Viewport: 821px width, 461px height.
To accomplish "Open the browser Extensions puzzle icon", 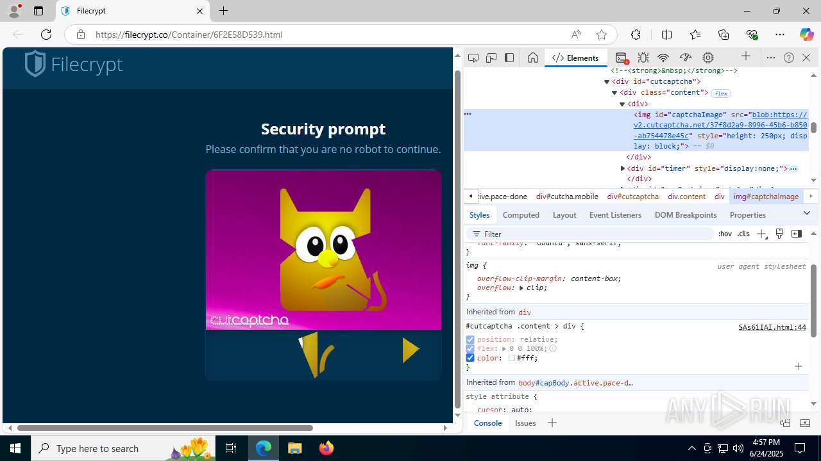I will (x=636, y=35).
